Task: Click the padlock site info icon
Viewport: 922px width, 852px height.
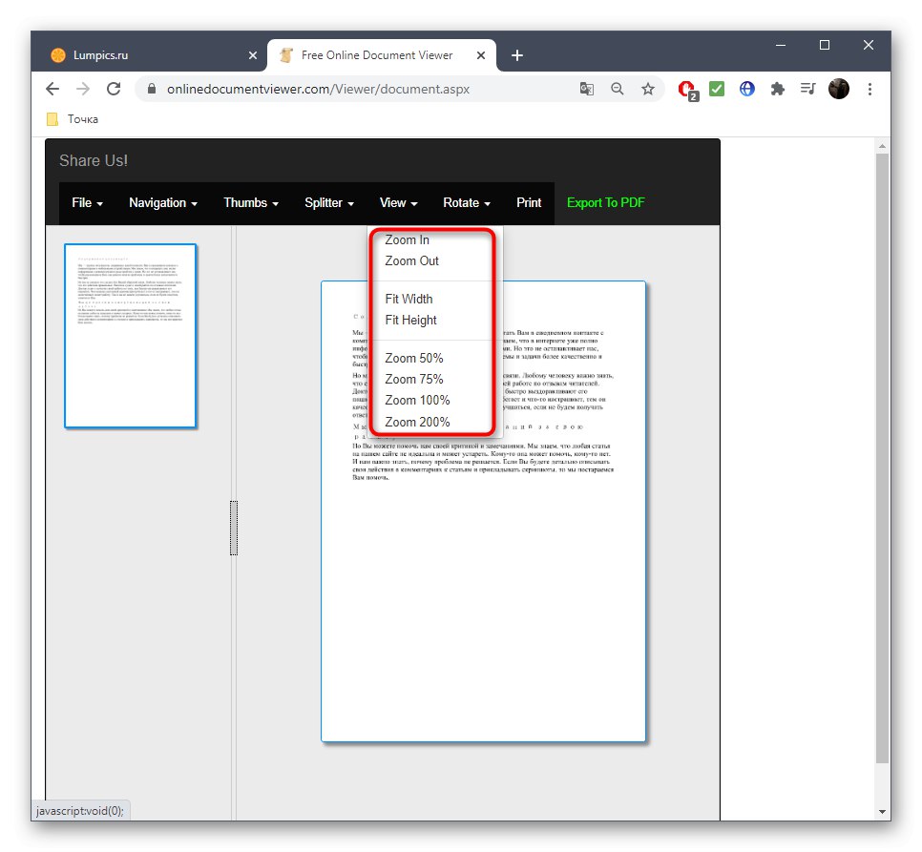Action: point(152,89)
